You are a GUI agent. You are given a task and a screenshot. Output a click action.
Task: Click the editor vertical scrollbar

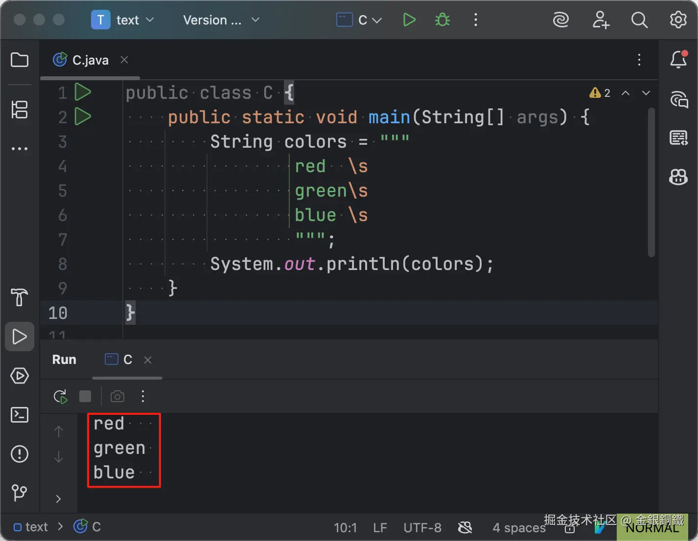tap(651, 182)
